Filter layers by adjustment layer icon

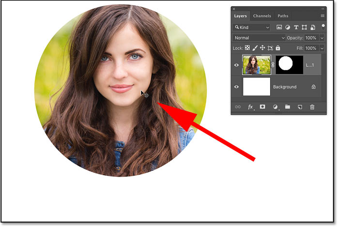tap(288, 28)
